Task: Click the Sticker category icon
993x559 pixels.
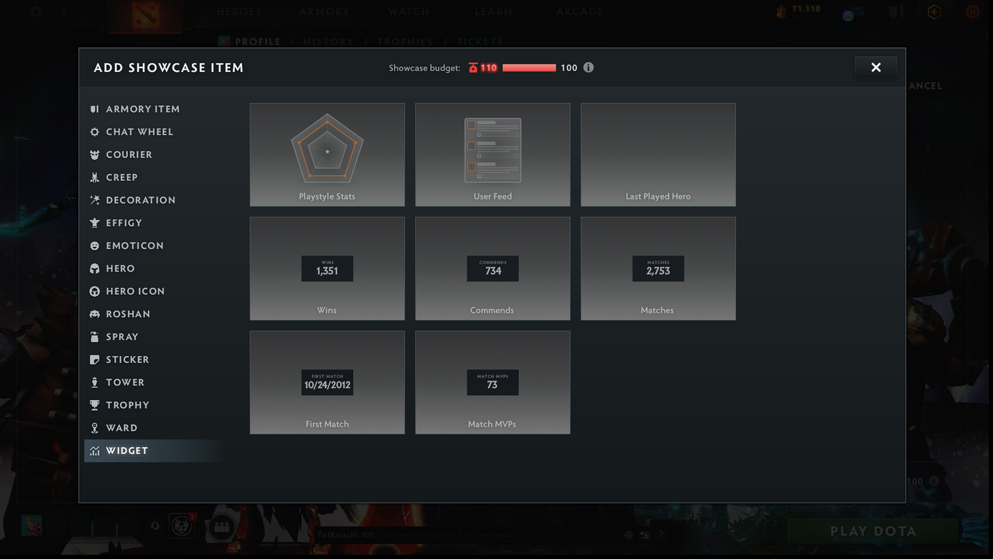Action: pos(95,359)
